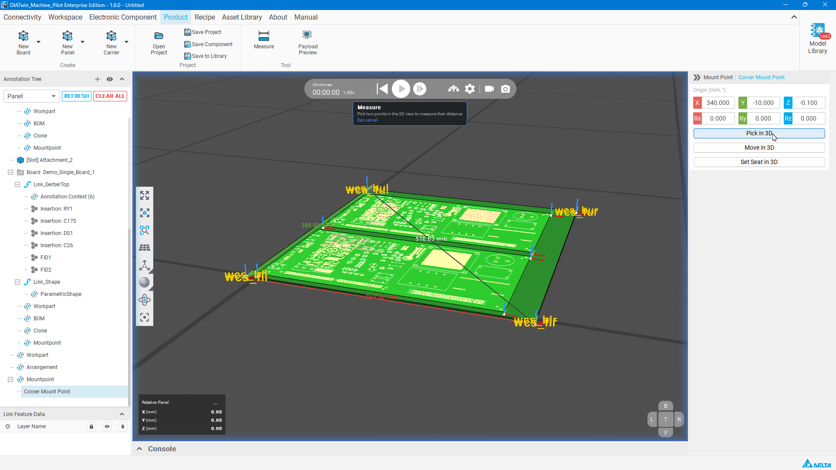Screen dimensions: 836x470
Task: Toggle Annotation Tree visibility eye
Action: [x=110, y=79]
